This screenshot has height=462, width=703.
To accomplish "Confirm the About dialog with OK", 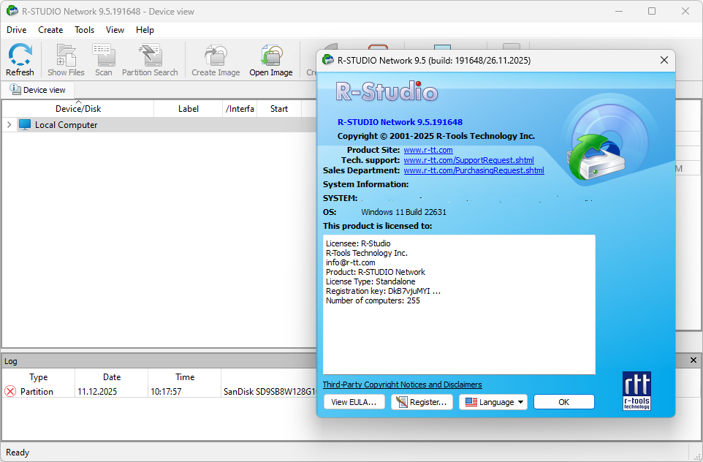I will pos(564,402).
